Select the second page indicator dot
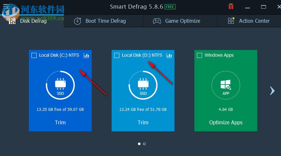 [144, 144]
